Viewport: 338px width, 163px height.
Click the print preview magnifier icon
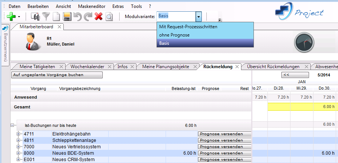point(109,17)
